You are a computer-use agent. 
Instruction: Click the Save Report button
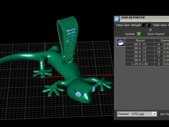[x=158, y=34]
